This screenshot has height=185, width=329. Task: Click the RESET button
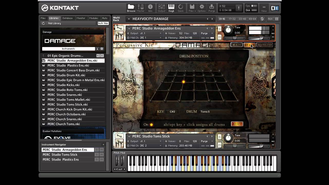(x=237, y=124)
